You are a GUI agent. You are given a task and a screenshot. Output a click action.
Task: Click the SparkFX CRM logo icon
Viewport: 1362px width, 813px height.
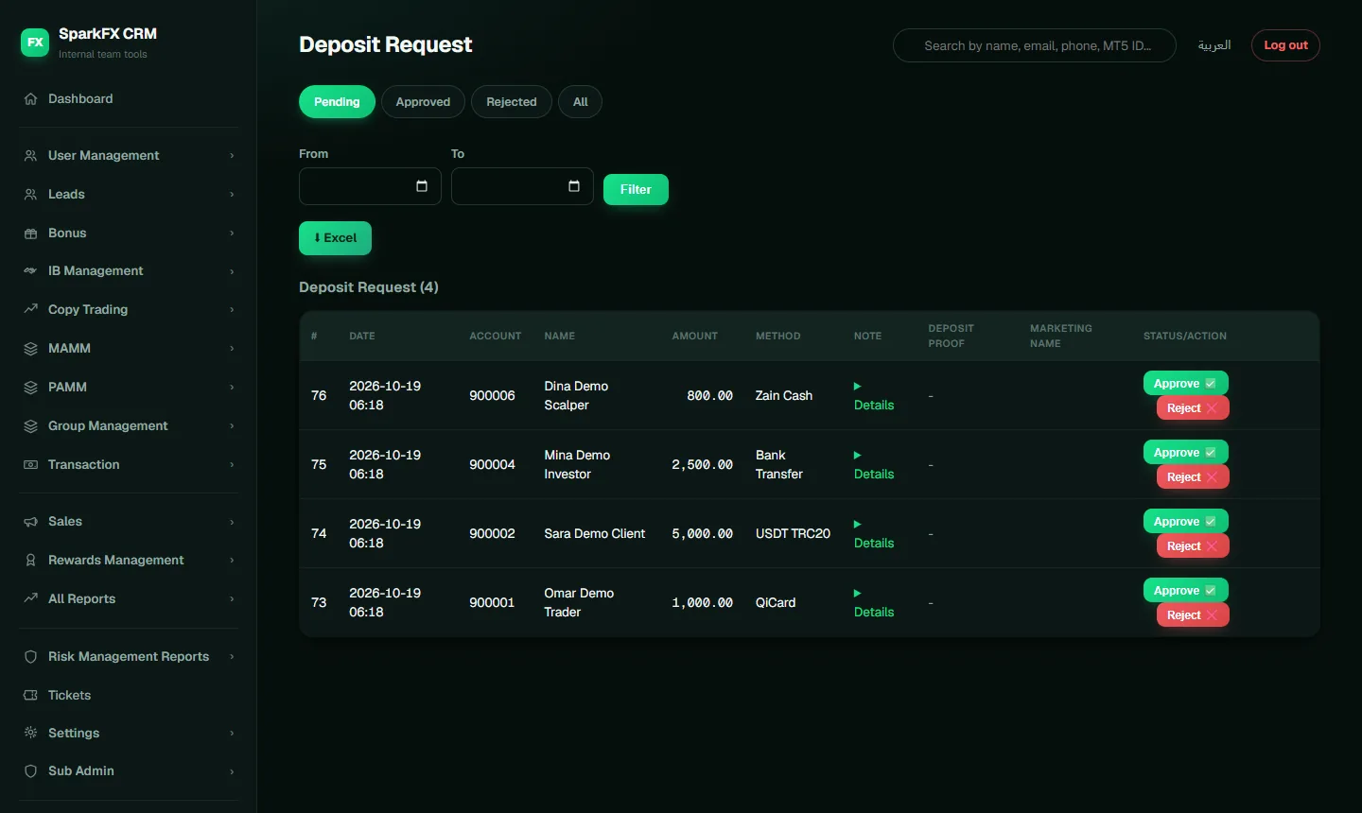coord(35,43)
